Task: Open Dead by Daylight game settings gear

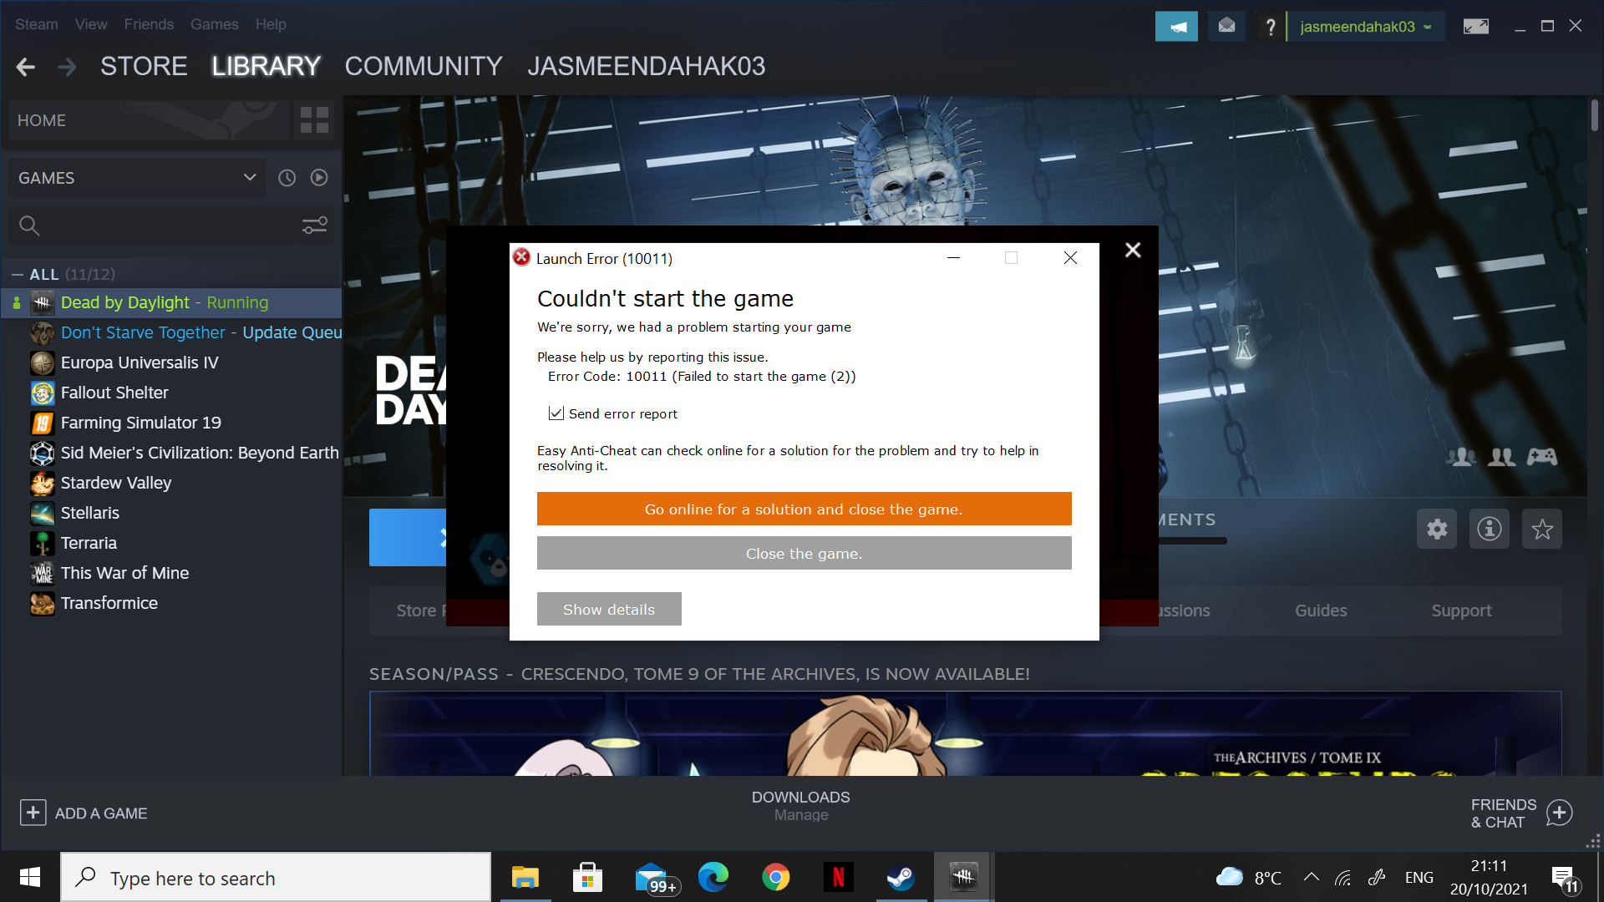Action: (1436, 529)
